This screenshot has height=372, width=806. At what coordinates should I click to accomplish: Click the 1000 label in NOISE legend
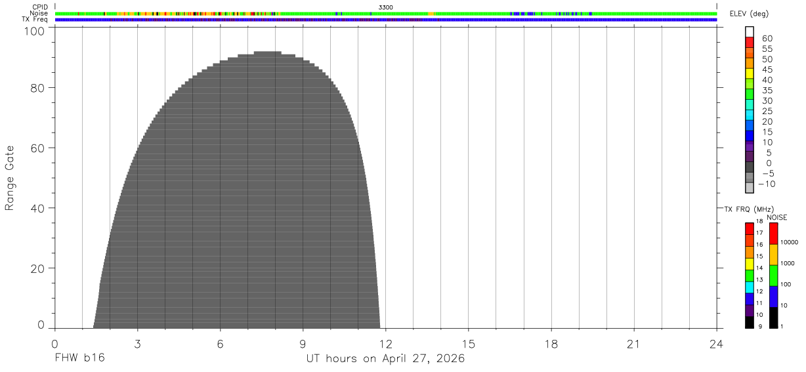point(789,263)
